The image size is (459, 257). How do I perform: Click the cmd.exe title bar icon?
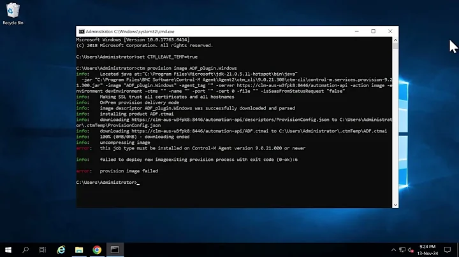tap(82, 32)
